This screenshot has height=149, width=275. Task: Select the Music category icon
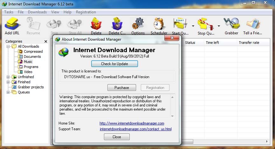point(20,62)
